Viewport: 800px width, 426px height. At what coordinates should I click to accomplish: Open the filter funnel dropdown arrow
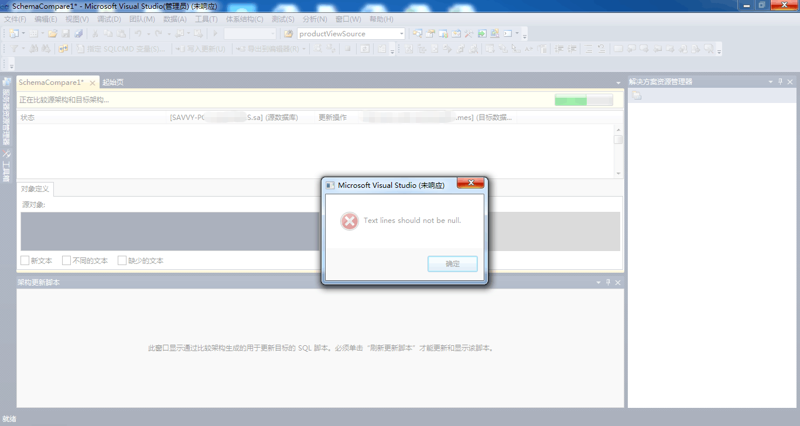(x=23, y=49)
